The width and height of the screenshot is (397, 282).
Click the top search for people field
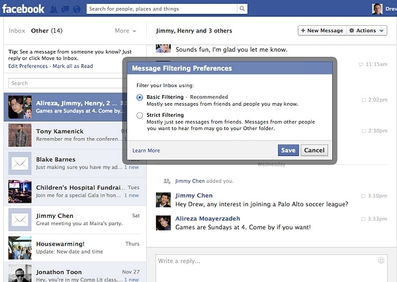tap(162, 9)
